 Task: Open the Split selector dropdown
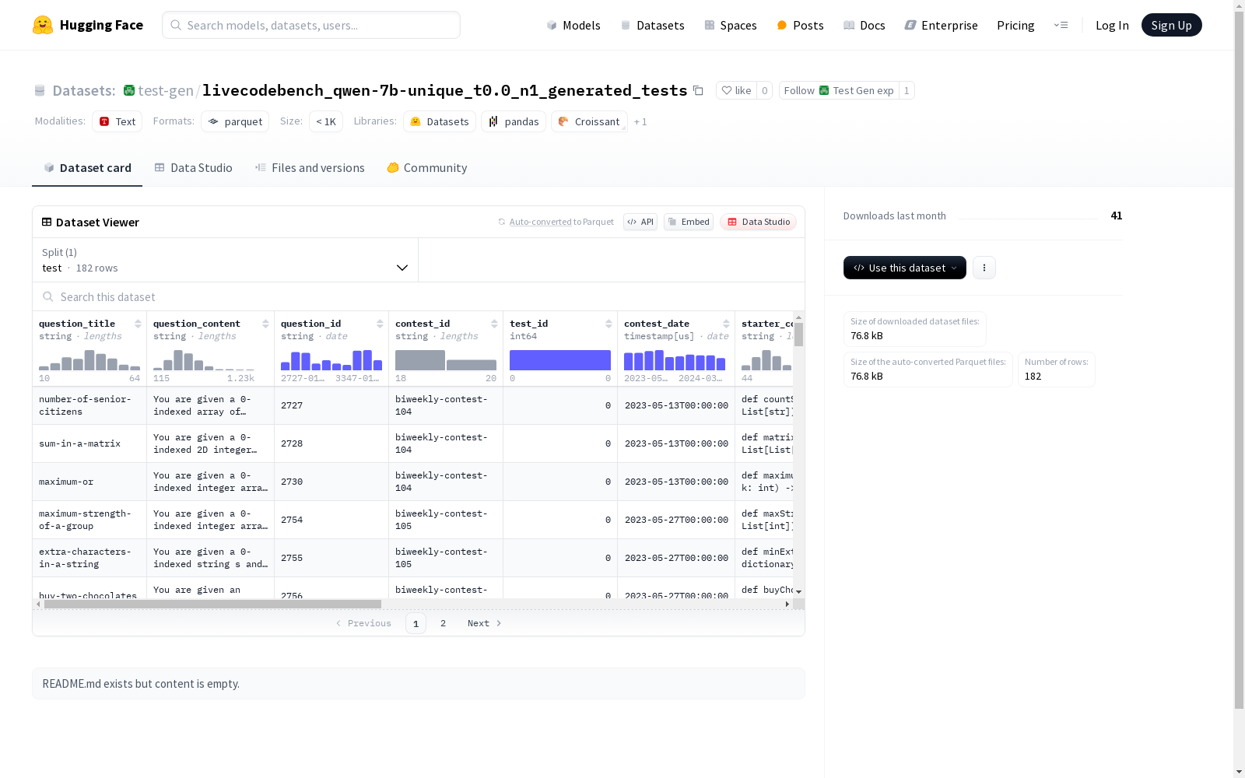pos(226,260)
